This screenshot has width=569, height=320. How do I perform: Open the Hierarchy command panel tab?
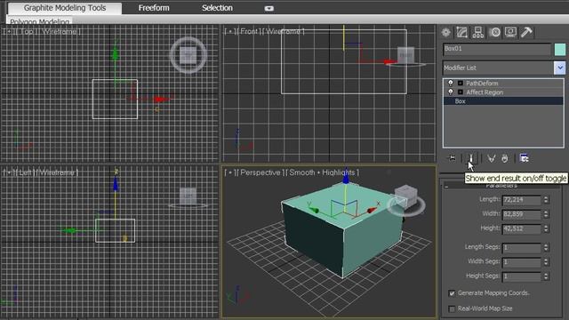point(478,33)
